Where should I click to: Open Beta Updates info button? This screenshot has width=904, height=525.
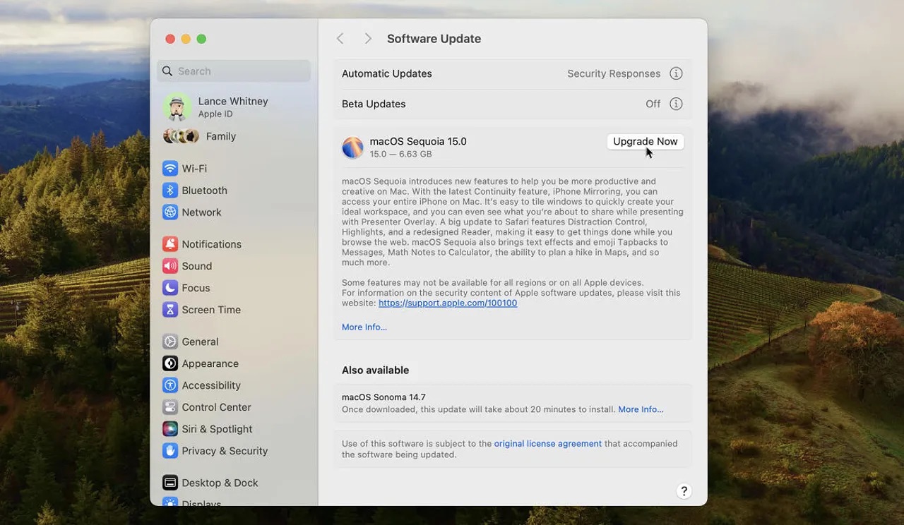[676, 104]
